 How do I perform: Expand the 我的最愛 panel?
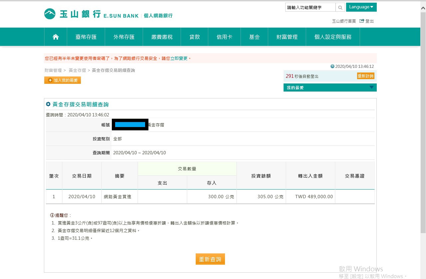coord(372,87)
